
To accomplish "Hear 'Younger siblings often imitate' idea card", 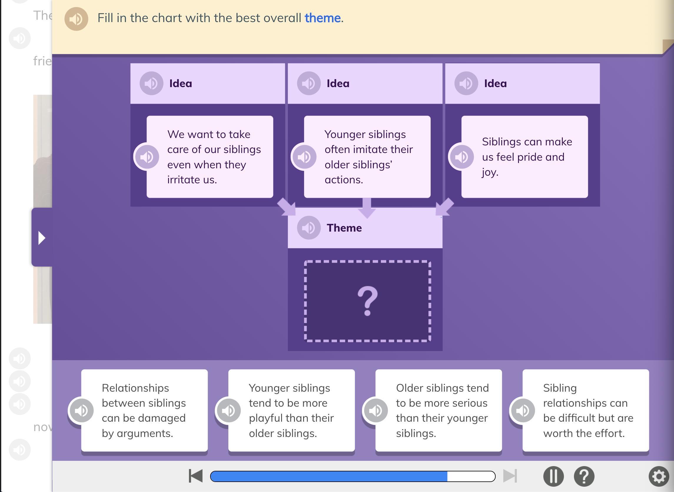I will pos(304,157).
